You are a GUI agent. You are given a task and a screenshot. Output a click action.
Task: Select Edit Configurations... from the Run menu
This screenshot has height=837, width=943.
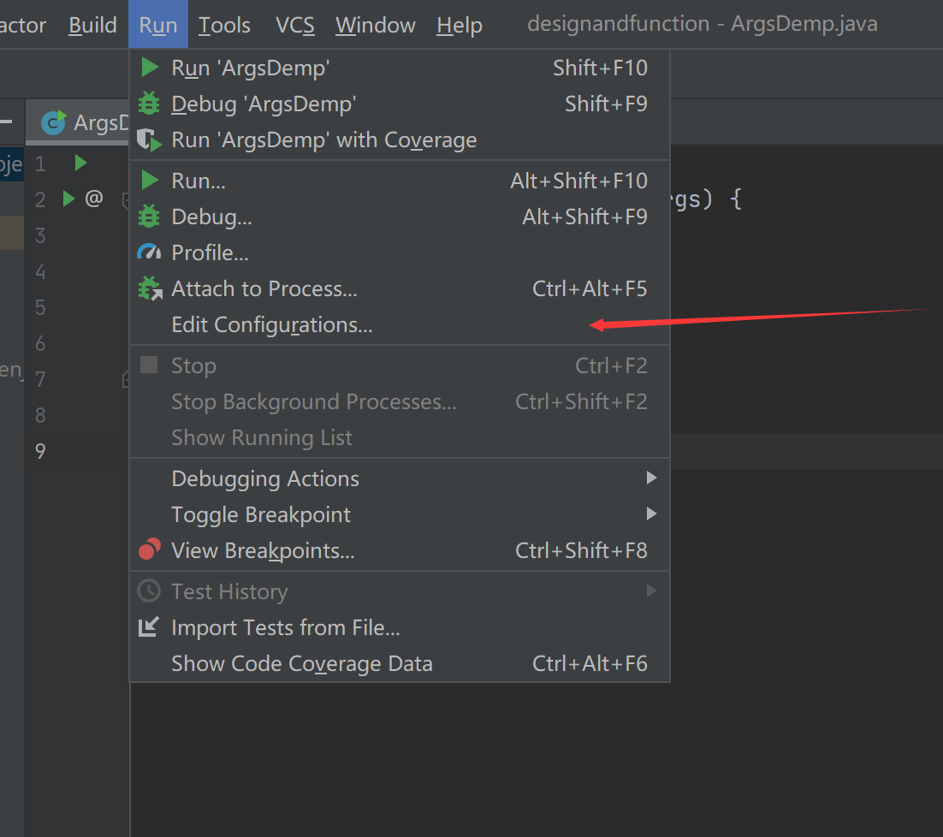point(272,325)
